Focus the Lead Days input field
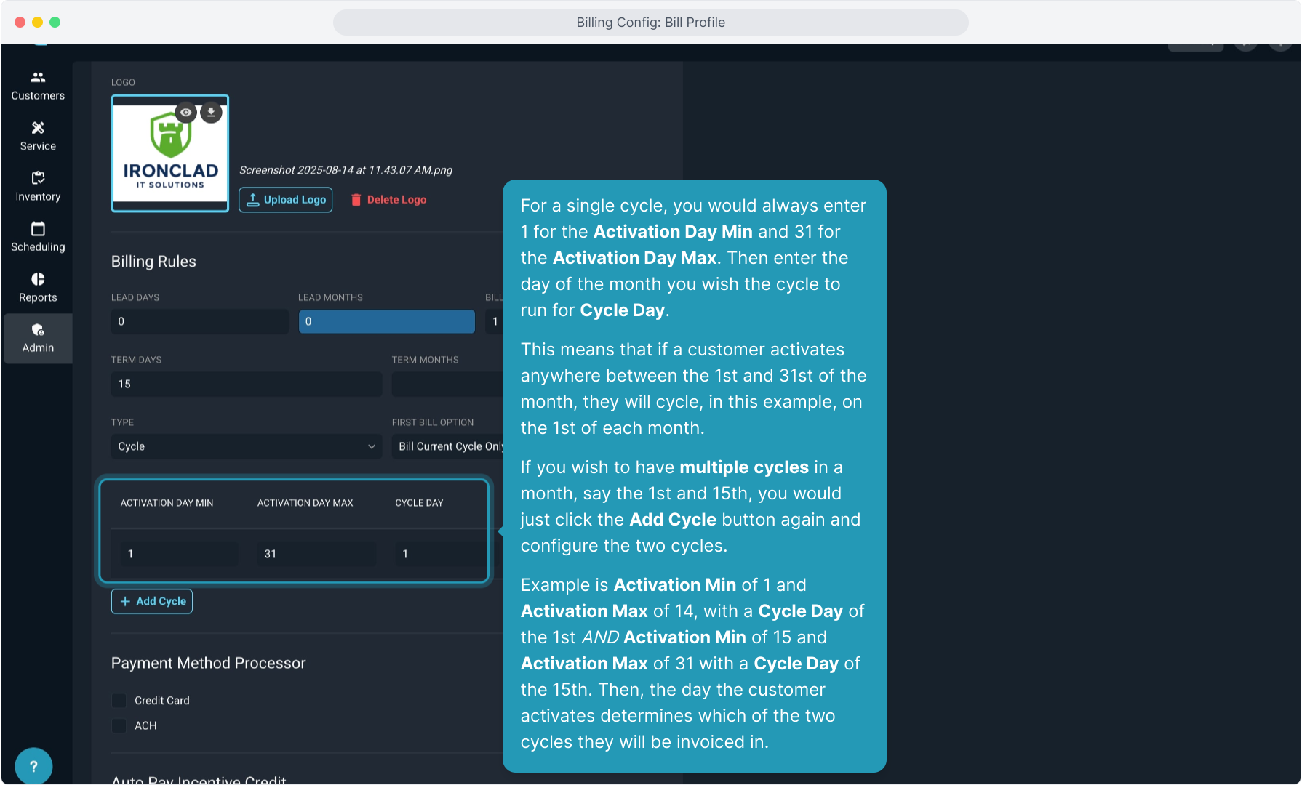Viewport: 1302px width, 785px height. pyautogui.click(x=200, y=321)
